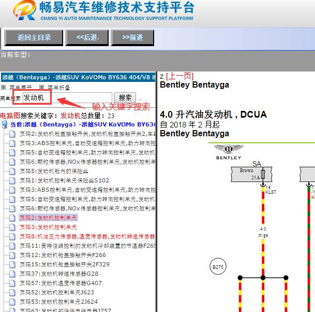This screenshot has width=315, height=312.
Task: Click the Bentley winged logo in diagram
Action: coord(228,151)
